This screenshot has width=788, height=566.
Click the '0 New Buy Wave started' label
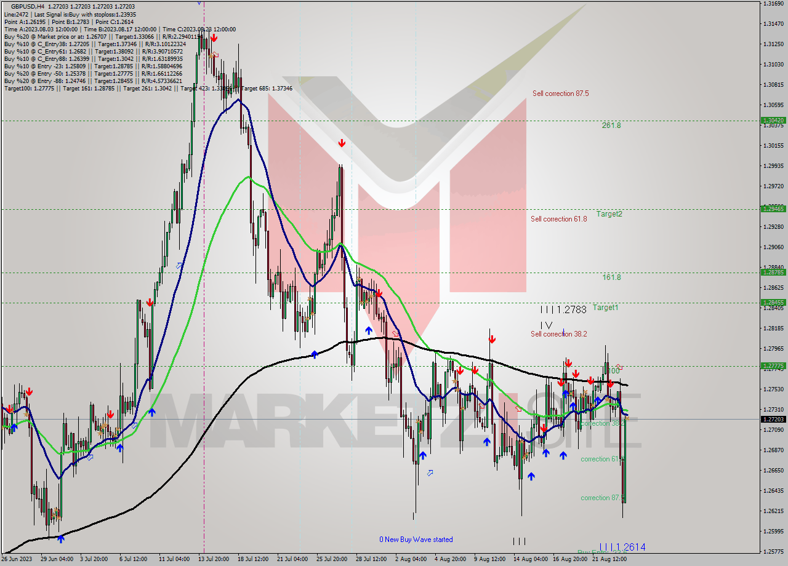pyautogui.click(x=416, y=540)
